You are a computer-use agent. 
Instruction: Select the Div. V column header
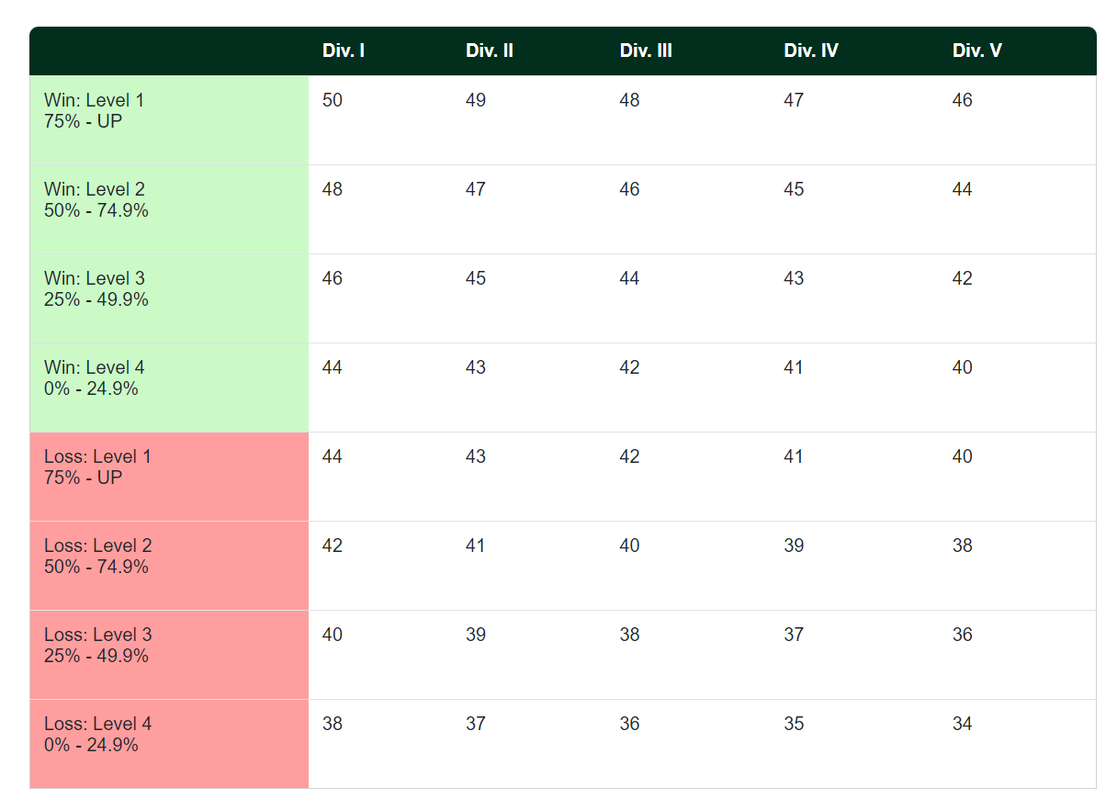976,51
